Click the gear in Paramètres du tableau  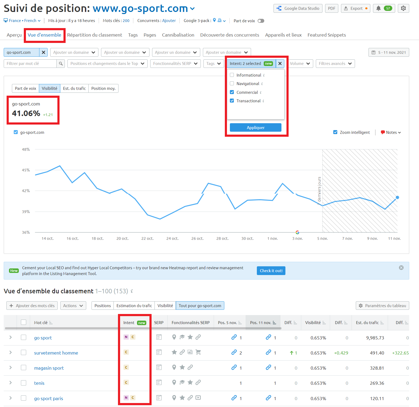point(361,306)
